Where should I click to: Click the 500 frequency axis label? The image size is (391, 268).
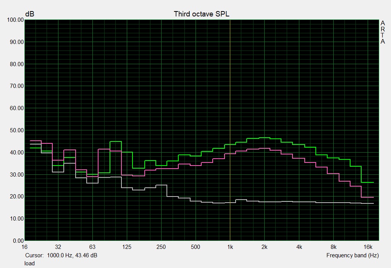point(195,247)
